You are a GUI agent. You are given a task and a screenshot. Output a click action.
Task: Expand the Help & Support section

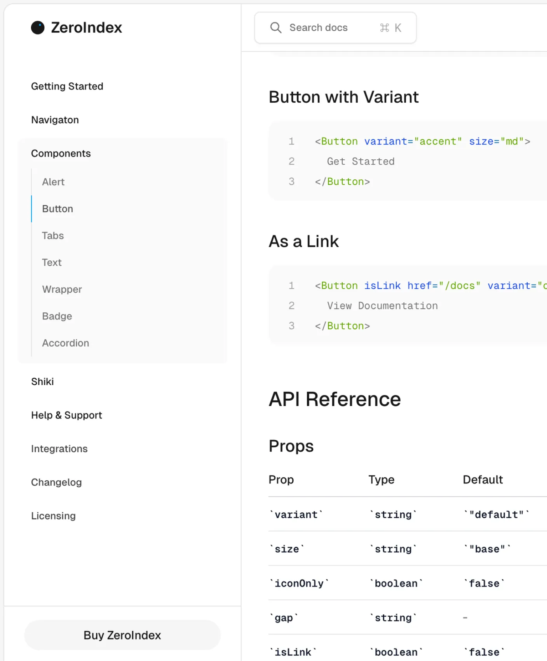click(x=66, y=415)
